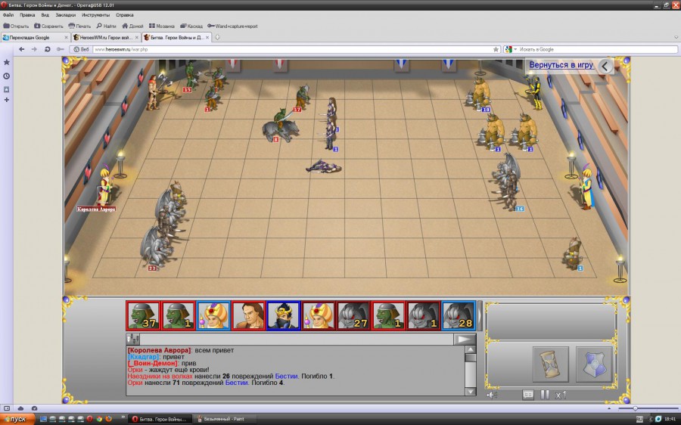Open the Правка menu

tap(27, 15)
